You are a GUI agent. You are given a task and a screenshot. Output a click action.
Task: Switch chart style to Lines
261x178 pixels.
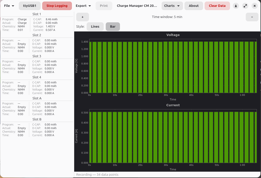tap(95, 27)
